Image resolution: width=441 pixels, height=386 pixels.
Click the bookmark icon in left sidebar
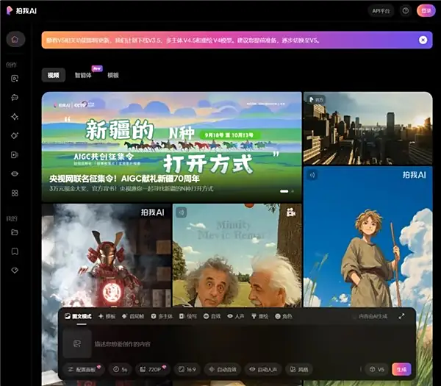[15, 251]
